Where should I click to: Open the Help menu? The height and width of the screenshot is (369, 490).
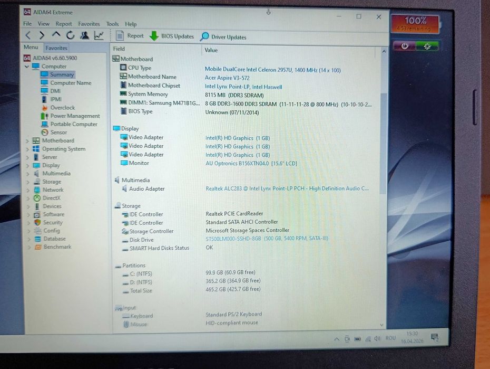[131, 24]
